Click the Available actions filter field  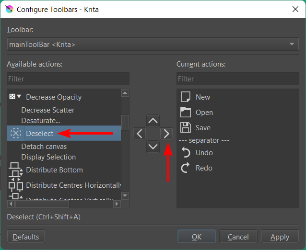click(x=68, y=79)
